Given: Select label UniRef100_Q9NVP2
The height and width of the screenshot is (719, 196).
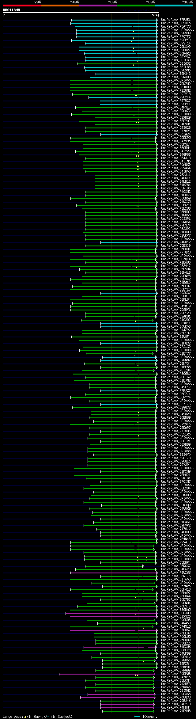Looking at the screenshot, I should (176, 525).
